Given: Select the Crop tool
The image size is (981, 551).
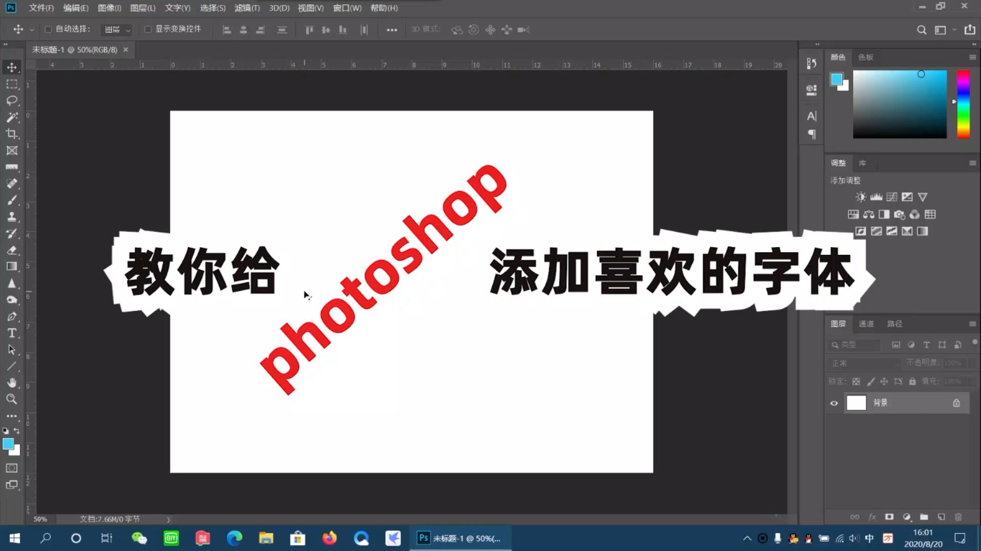Looking at the screenshot, I should coord(11,133).
